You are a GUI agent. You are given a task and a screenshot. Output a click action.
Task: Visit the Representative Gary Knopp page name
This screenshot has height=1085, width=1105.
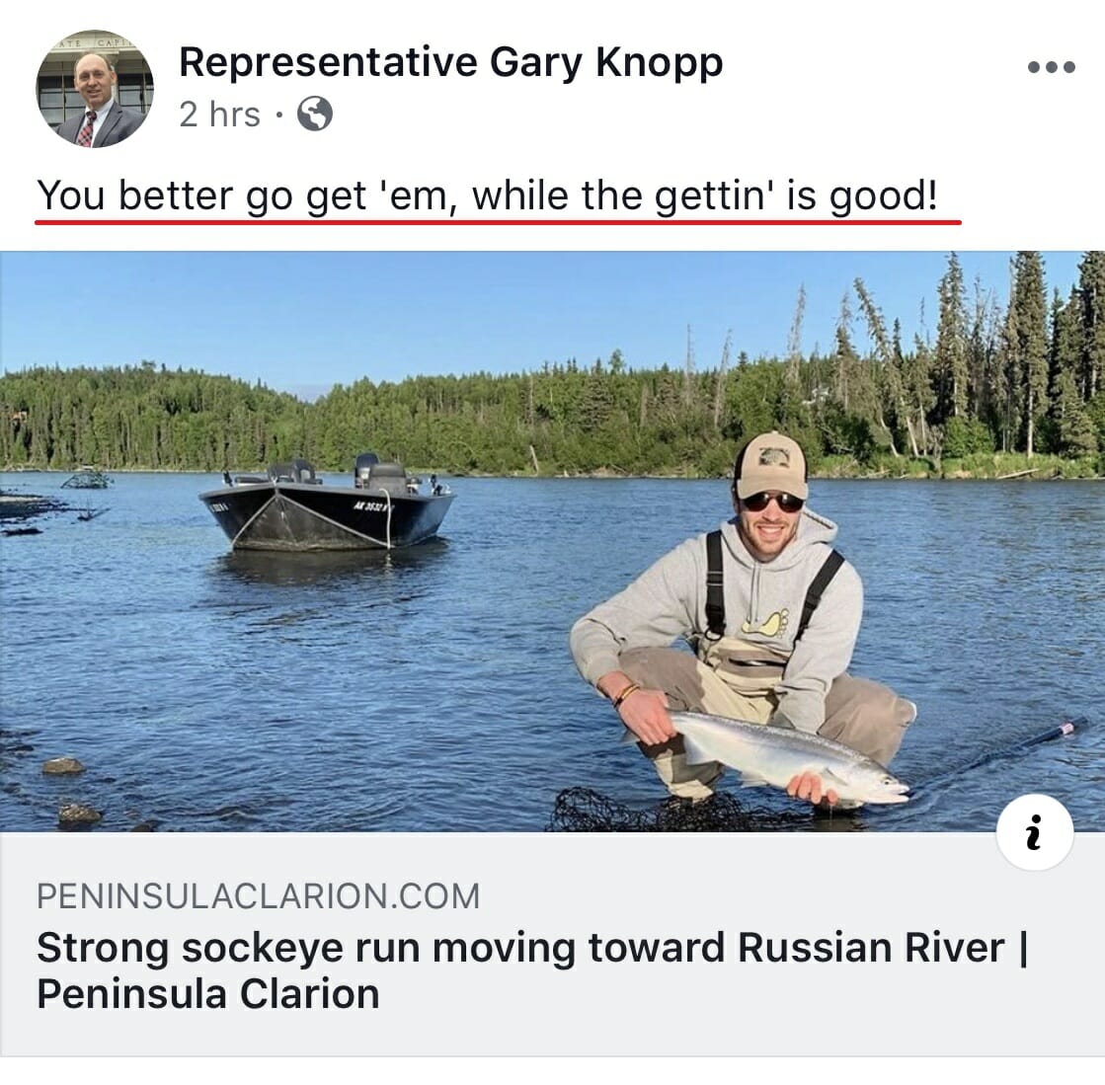(451, 62)
